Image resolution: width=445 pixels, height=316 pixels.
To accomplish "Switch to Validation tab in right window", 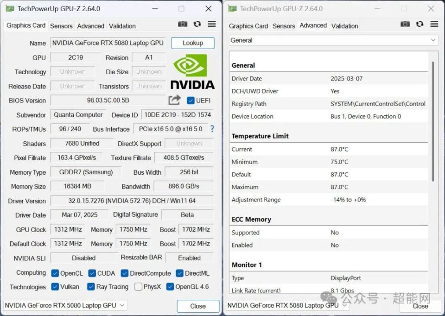I will [344, 26].
